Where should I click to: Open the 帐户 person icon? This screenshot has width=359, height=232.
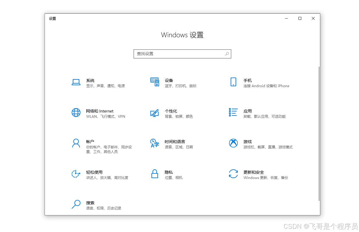(x=76, y=143)
